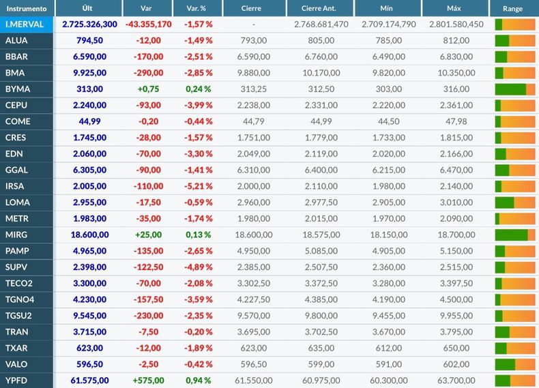The image size is (539, 388).
Task: Click the -157,50 TGNO4 variation
Action: tap(149, 299)
